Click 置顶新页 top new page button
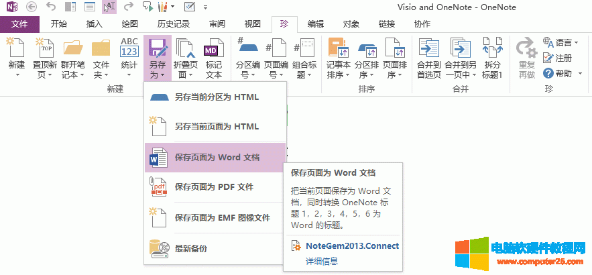 (x=44, y=58)
